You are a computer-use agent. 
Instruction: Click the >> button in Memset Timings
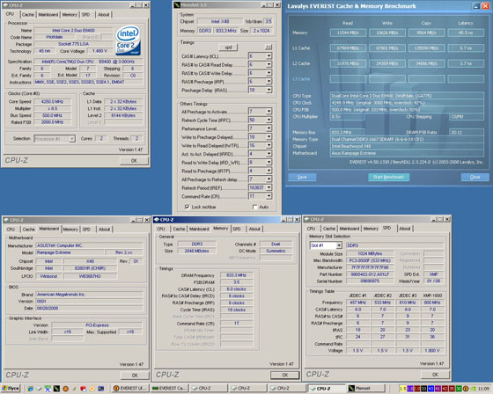click(x=268, y=47)
